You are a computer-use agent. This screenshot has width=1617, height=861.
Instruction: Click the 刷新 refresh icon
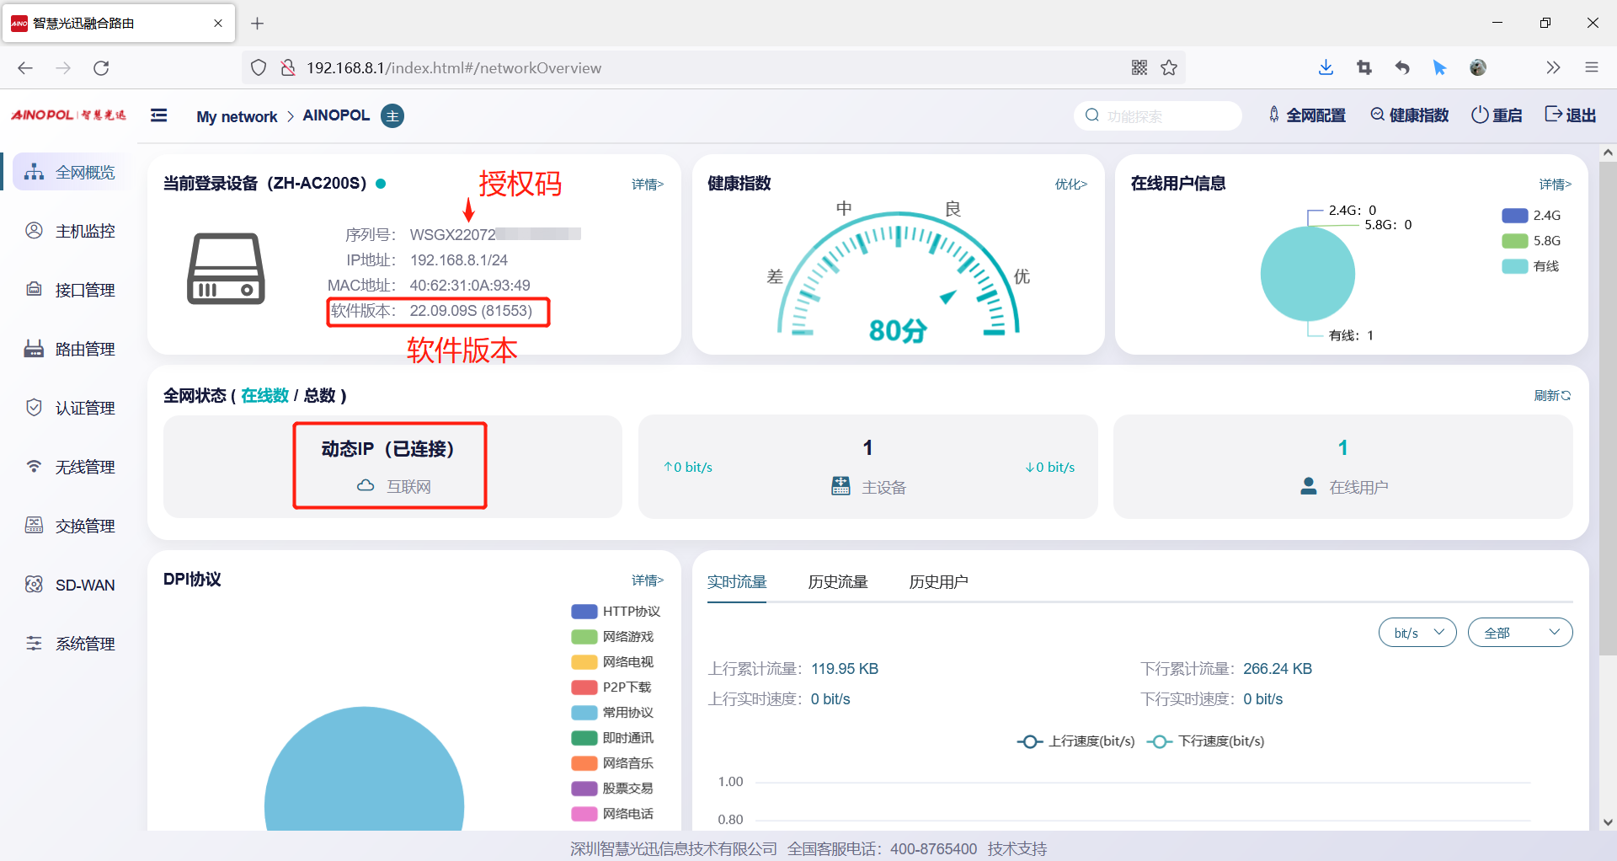[x=1566, y=395]
